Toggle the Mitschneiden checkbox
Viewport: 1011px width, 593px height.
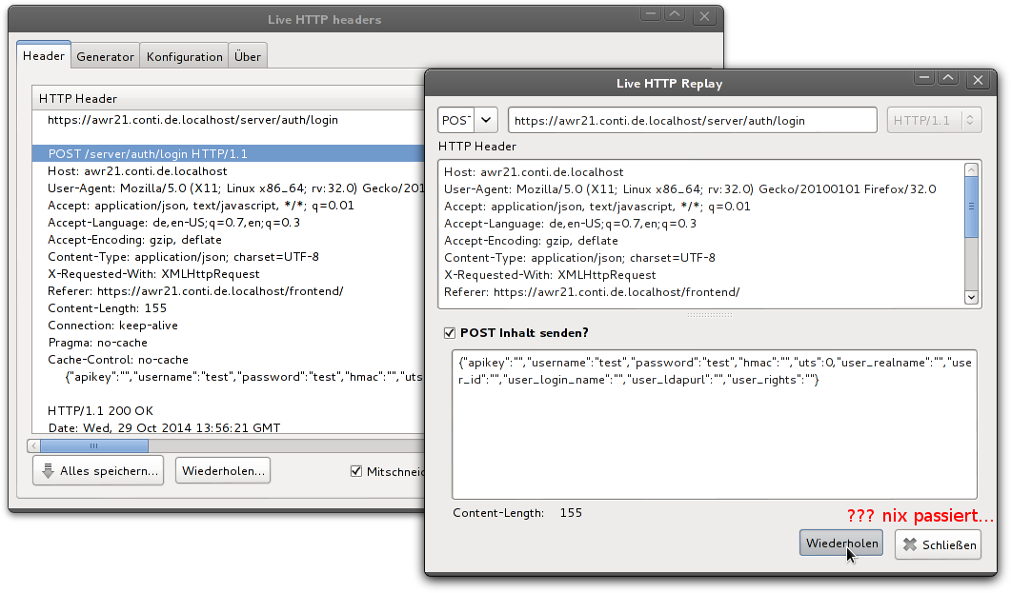[356, 471]
